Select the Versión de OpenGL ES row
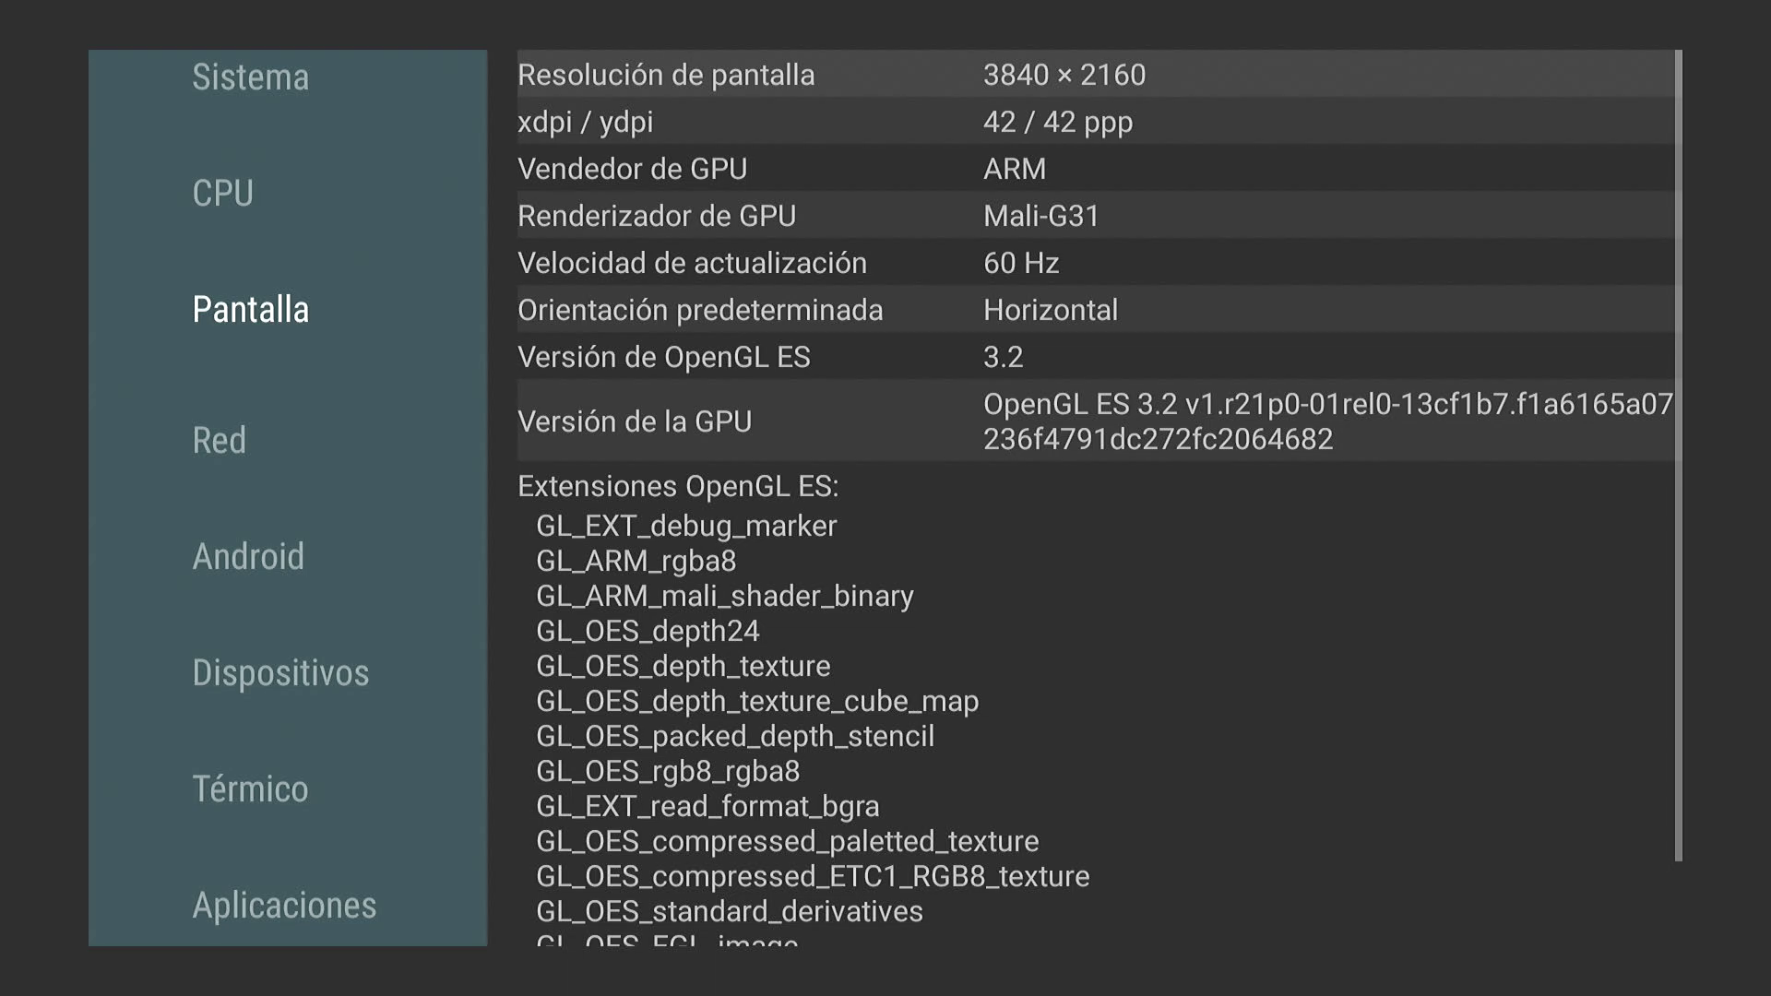The image size is (1771, 996). point(1096,357)
